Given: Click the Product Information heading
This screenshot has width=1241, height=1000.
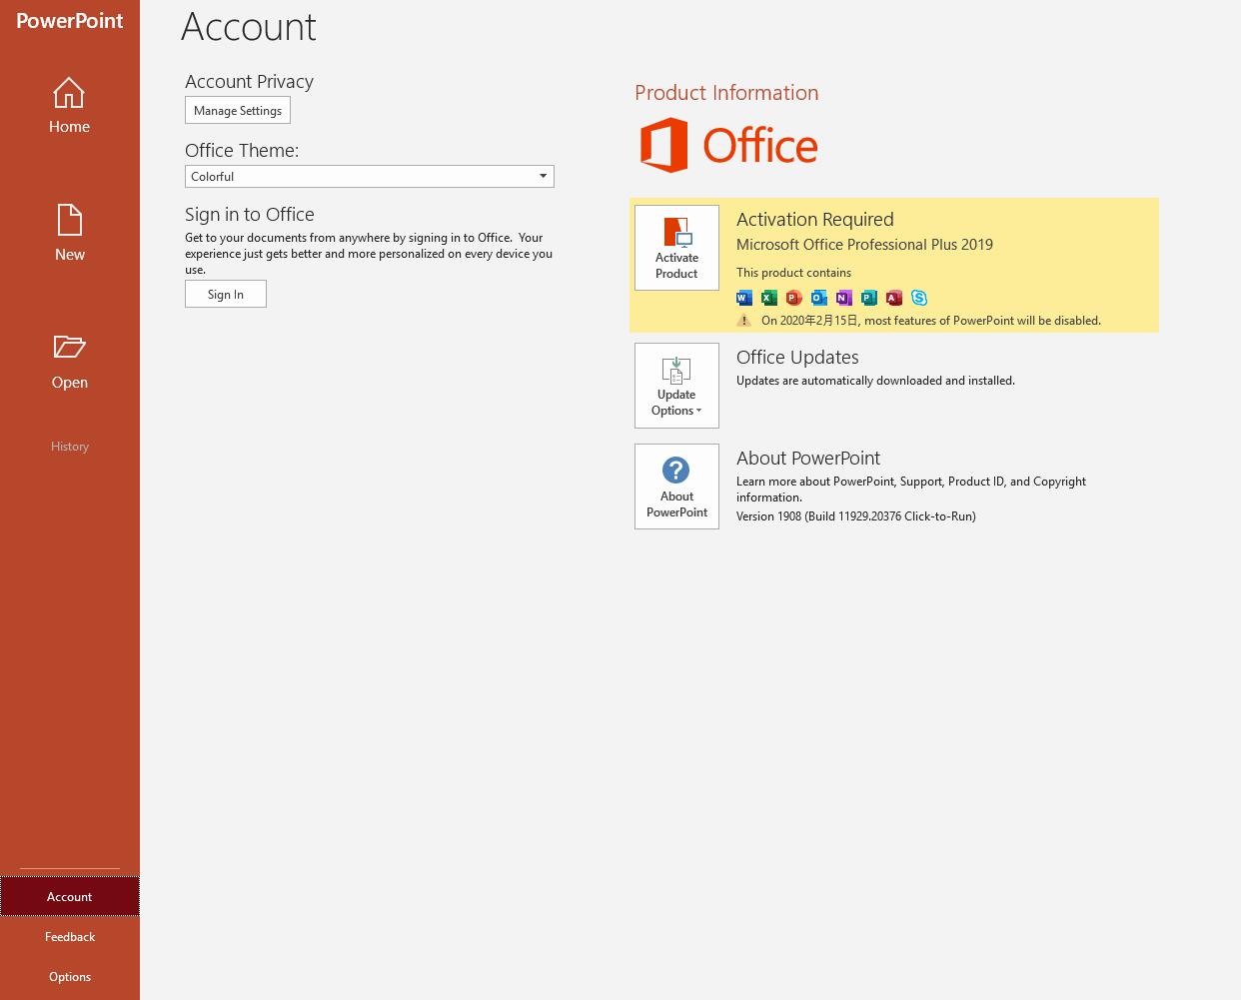Looking at the screenshot, I should (x=726, y=92).
